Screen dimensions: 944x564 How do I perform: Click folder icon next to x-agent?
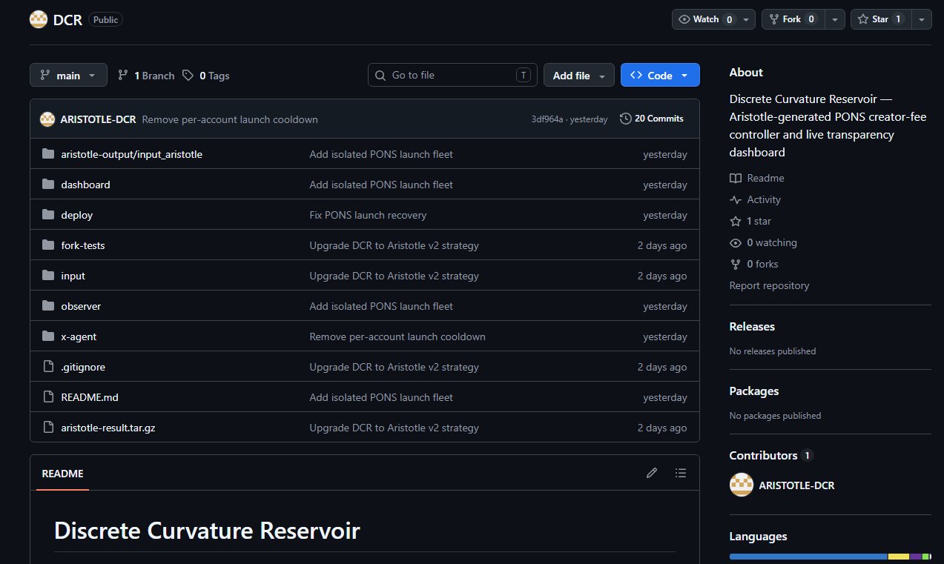48,336
